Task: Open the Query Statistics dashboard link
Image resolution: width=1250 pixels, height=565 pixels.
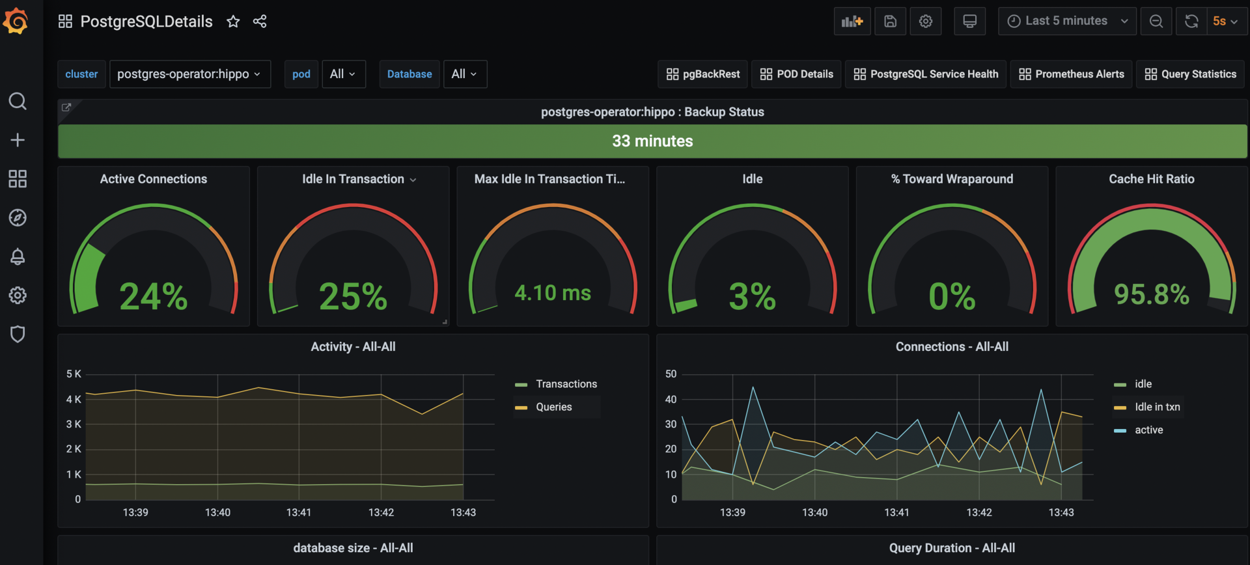Action: click(1190, 74)
